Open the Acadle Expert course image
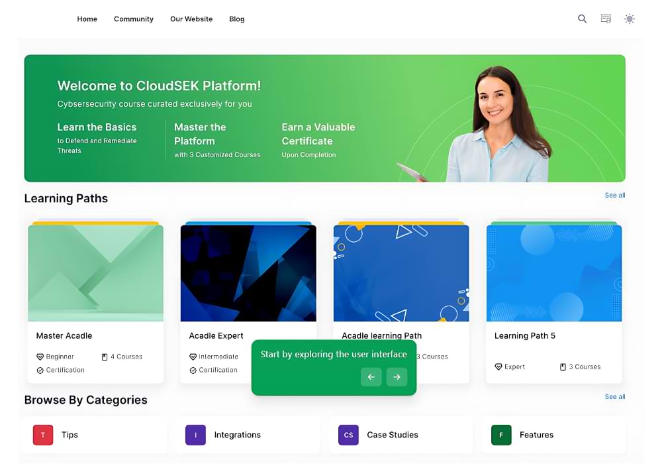The height and width of the screenshot is (464, 662). [248, 272]
